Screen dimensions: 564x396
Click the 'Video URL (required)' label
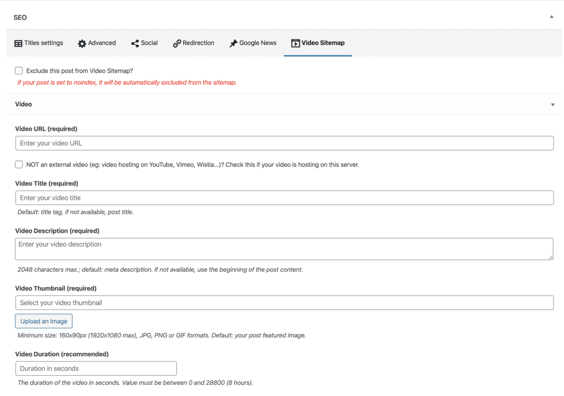click(46, 129)
